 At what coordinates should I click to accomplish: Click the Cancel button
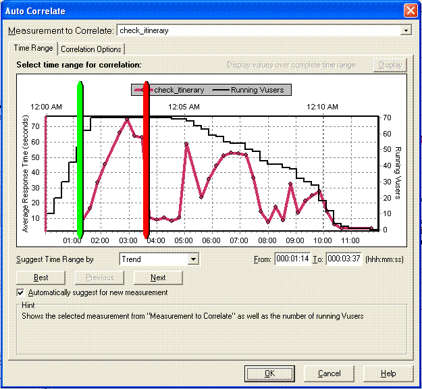(x=329, y=373)
